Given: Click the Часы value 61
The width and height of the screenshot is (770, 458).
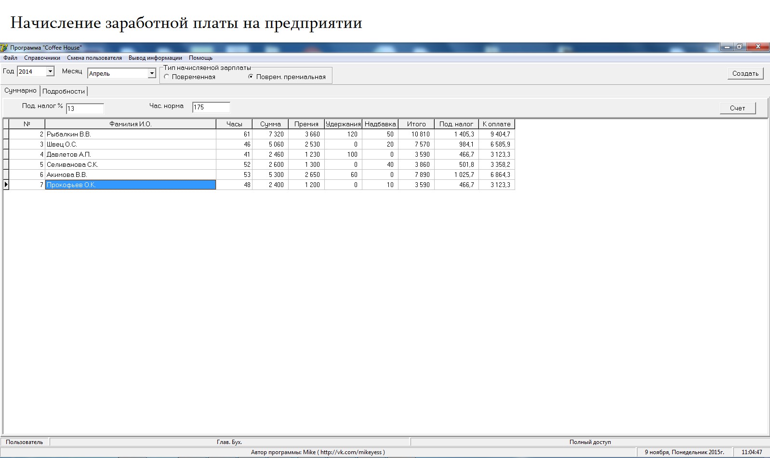Looking at the screenshot, I should tap(247, 135).
